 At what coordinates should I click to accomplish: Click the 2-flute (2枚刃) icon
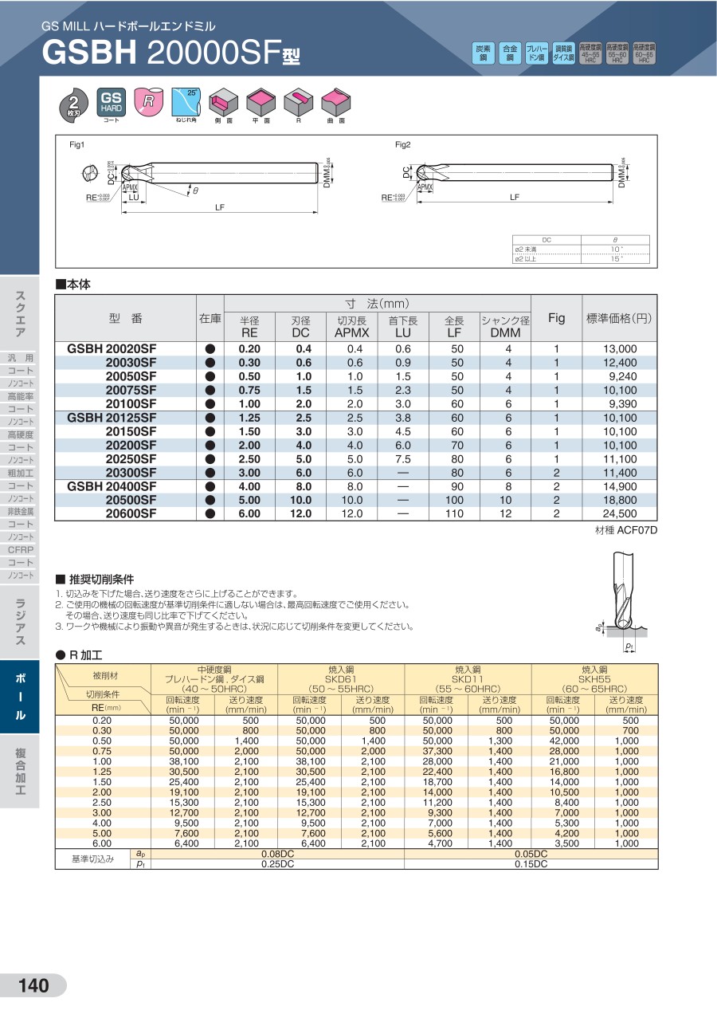coord(73,103)
